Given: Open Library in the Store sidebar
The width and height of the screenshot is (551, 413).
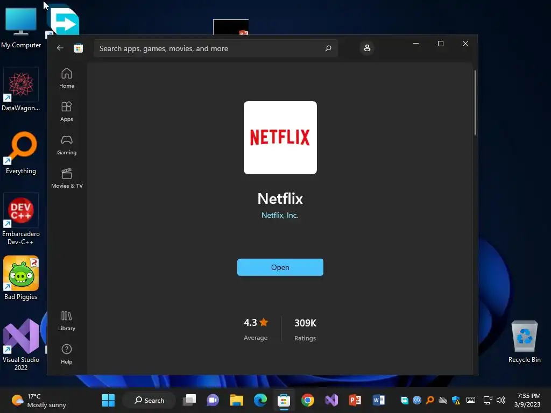Looking at the screenshot, I should (x=66, y=321).
